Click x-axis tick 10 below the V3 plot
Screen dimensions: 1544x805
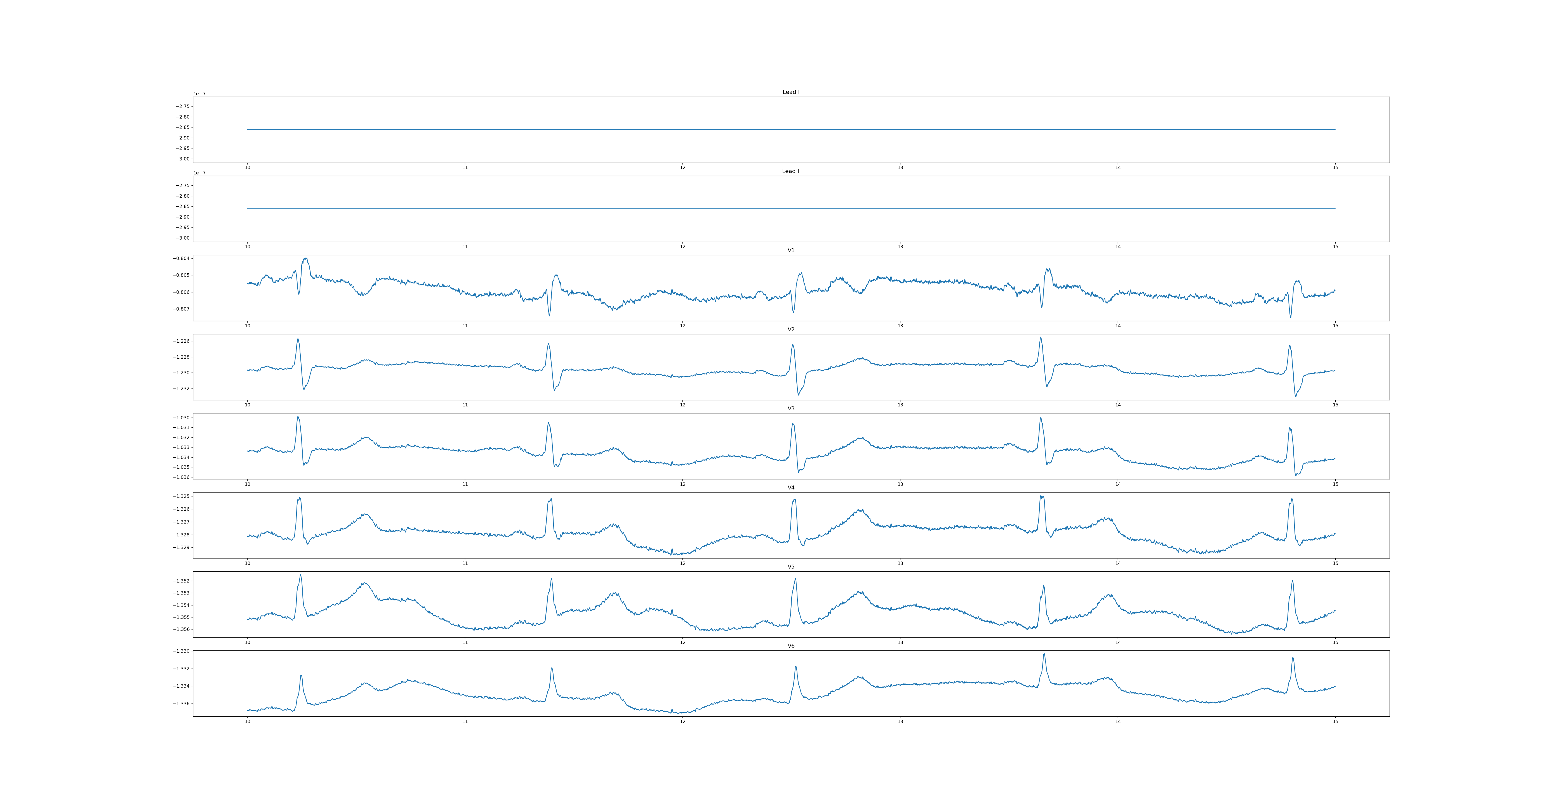[x=247, y=484]
